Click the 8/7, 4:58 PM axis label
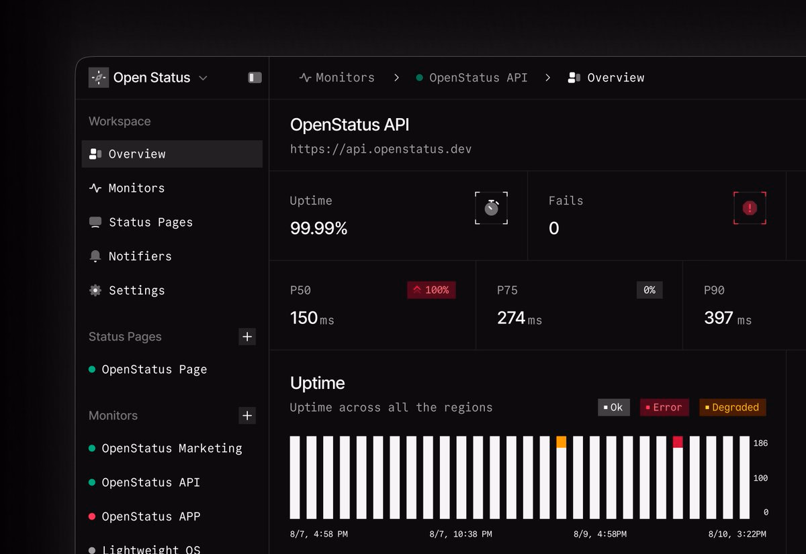The image size is (806, 554). tap(319, 535)
